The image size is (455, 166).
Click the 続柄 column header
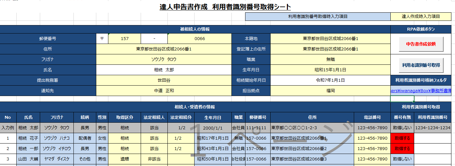(85, 117)
